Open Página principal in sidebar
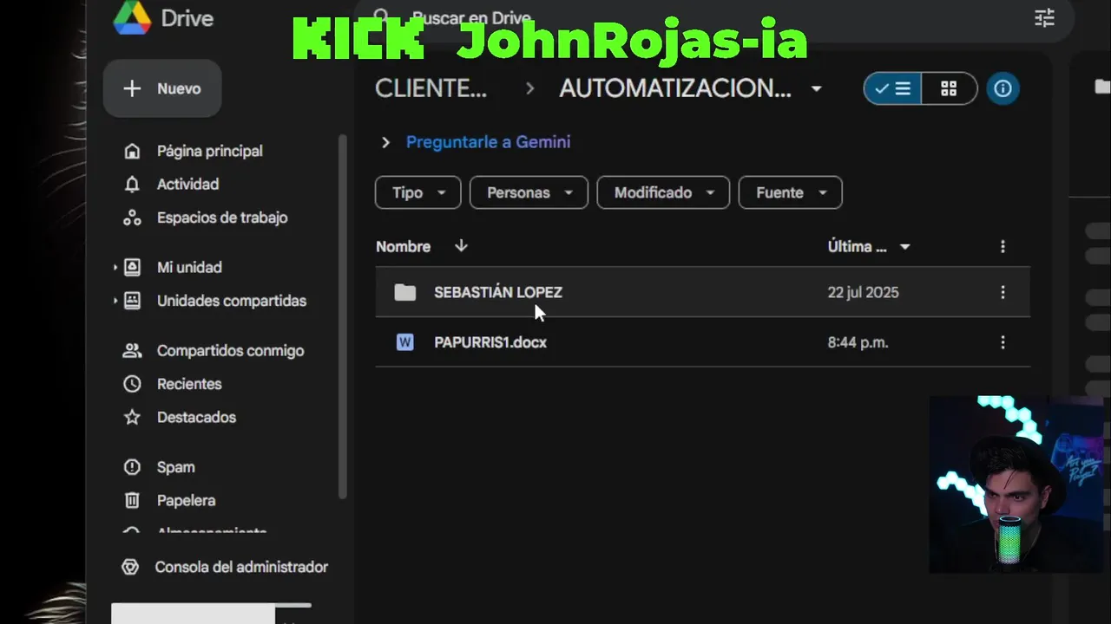Image resolution: width=1111 pixels, height=624 pixels. tap(209, 151)
